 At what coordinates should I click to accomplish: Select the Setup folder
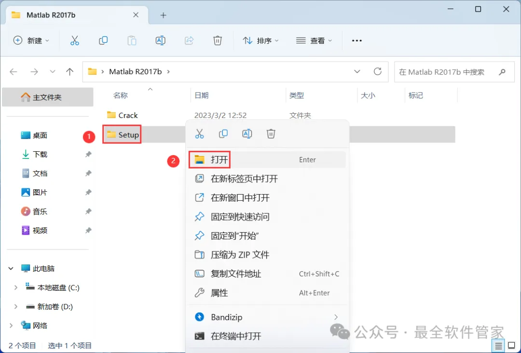coord(123,134)
